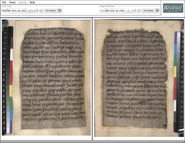This screenshot has height=143, width=185.
Task: Click the left manuscript page image
Action: point(52,78)
